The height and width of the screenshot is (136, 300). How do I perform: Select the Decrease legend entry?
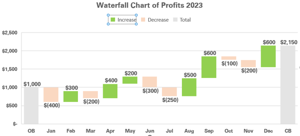click(155, 20)
